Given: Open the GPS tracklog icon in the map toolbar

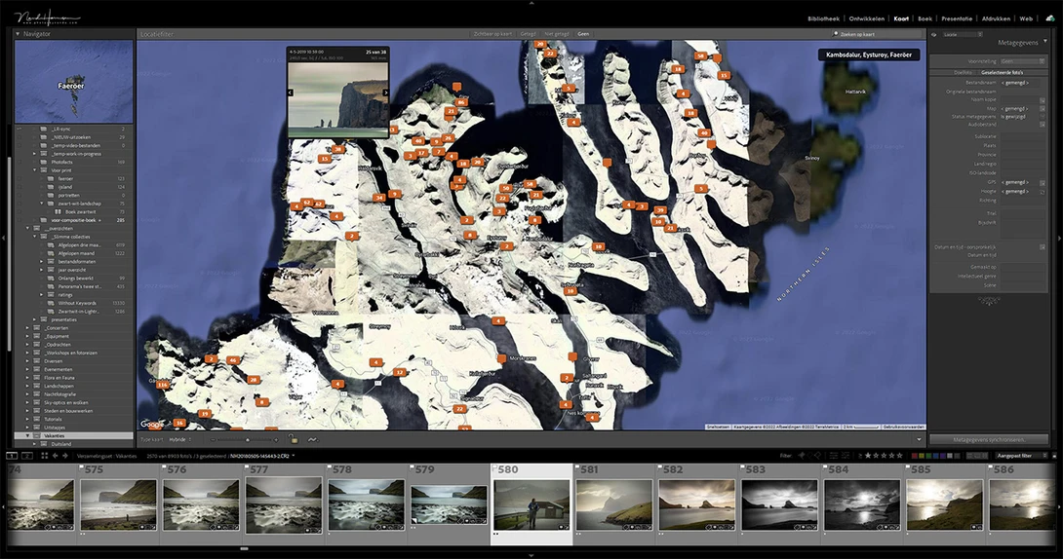Looking at the screenshot, I should 312,440.
